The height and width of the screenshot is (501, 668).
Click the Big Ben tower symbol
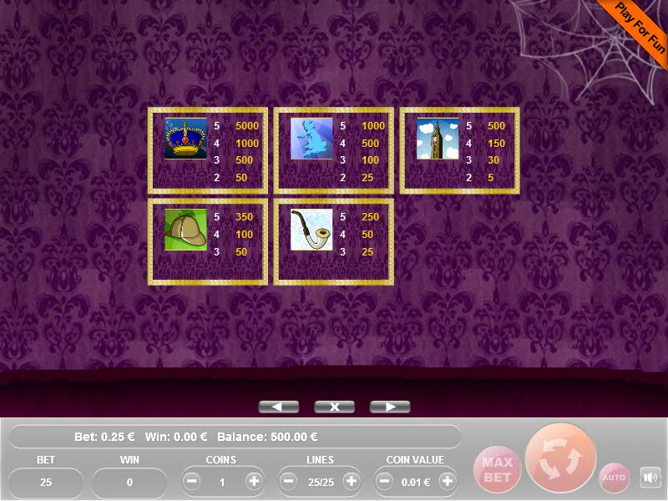click(x=438, y=139)
